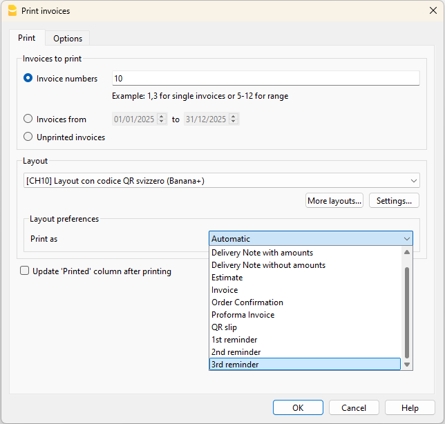Viewport: 445px width, 424px height.
Task: Choose the Unprinted invoices radio option
Action: click(28, 137)
